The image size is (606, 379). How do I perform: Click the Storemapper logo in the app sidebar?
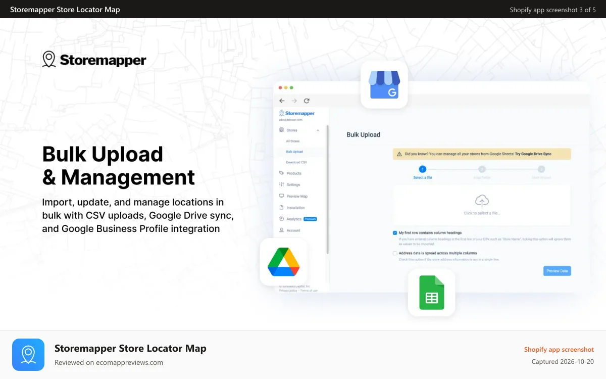(297, 113)
